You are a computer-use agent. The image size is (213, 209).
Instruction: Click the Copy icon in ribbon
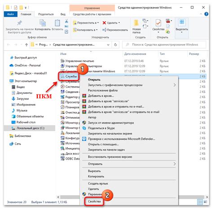pyautogui.click(x=43, y=23)
